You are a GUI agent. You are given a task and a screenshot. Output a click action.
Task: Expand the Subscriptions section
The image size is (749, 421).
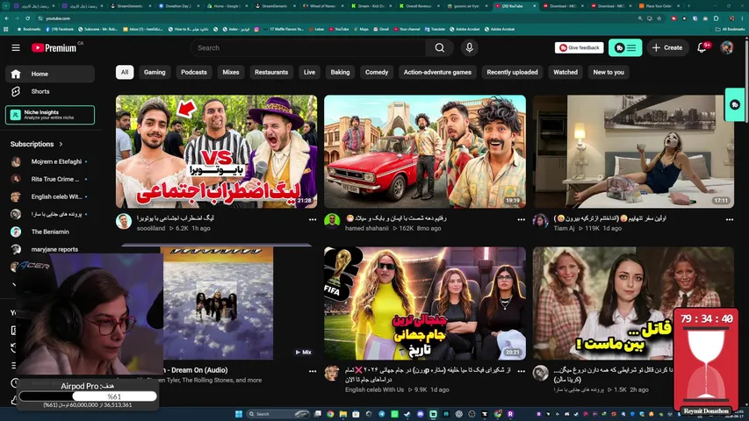pyautogui.click(x=36, y=144)
